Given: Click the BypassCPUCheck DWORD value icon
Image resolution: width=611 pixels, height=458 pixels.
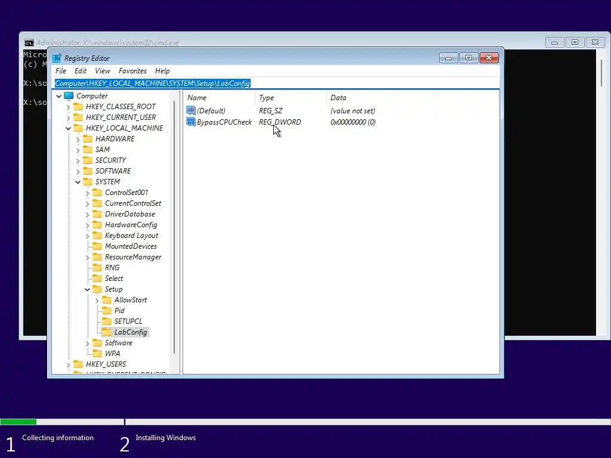Looking at the screenshot, I should pos(190,122).
